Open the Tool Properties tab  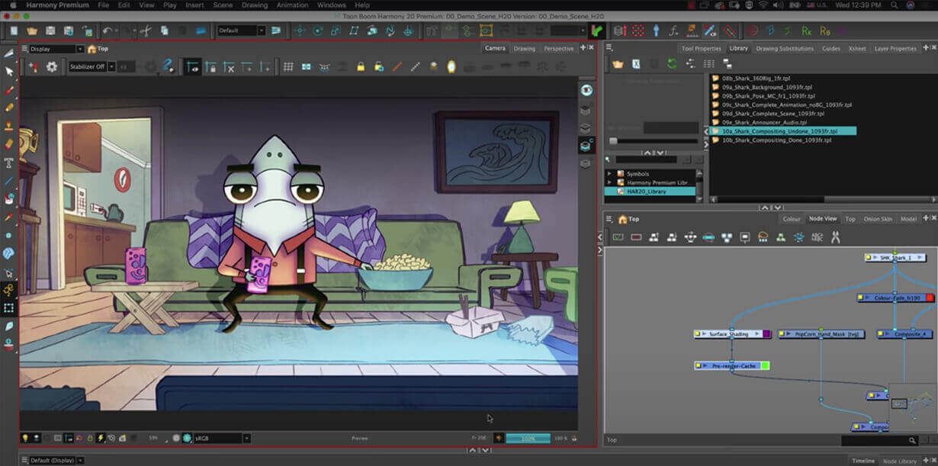[701, 48]
